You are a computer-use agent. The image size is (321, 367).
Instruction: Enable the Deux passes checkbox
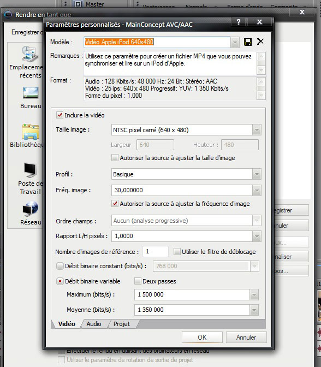138,281
